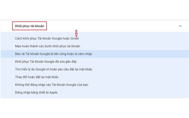Click 'Thay đổi hoặc đặt lại mật khẩu'
Image resolution: width=189 pixels, height=118 pixels.
click(37, 77)
